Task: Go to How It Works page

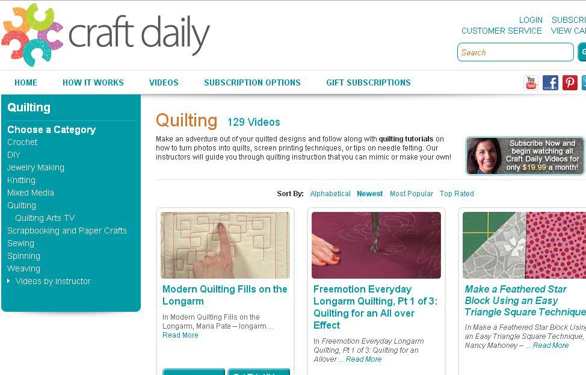Action: [x=93, y=82]
